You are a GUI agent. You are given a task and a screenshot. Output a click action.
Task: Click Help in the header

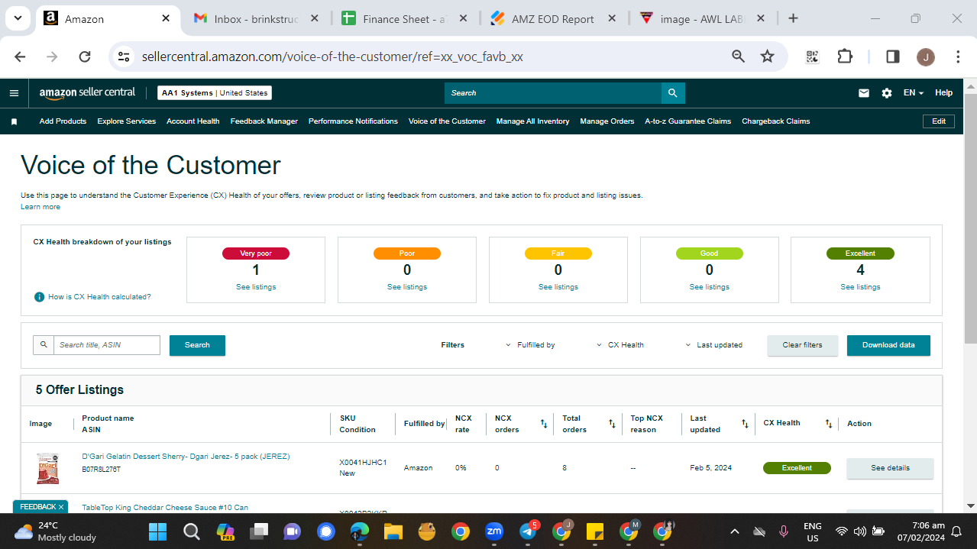pos(944,93)
